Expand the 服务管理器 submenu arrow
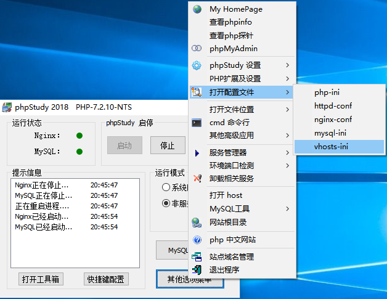This screenshot has height=299, width=387. click(288, 153)
